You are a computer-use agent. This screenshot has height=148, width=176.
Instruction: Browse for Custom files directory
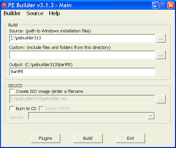[161, 55]
